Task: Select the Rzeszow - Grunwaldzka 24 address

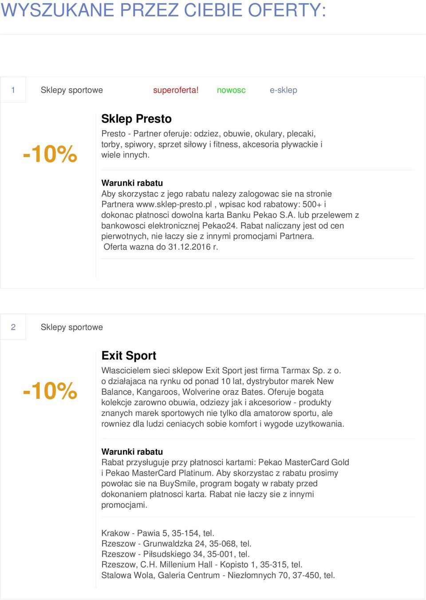Action: [177, 544]
